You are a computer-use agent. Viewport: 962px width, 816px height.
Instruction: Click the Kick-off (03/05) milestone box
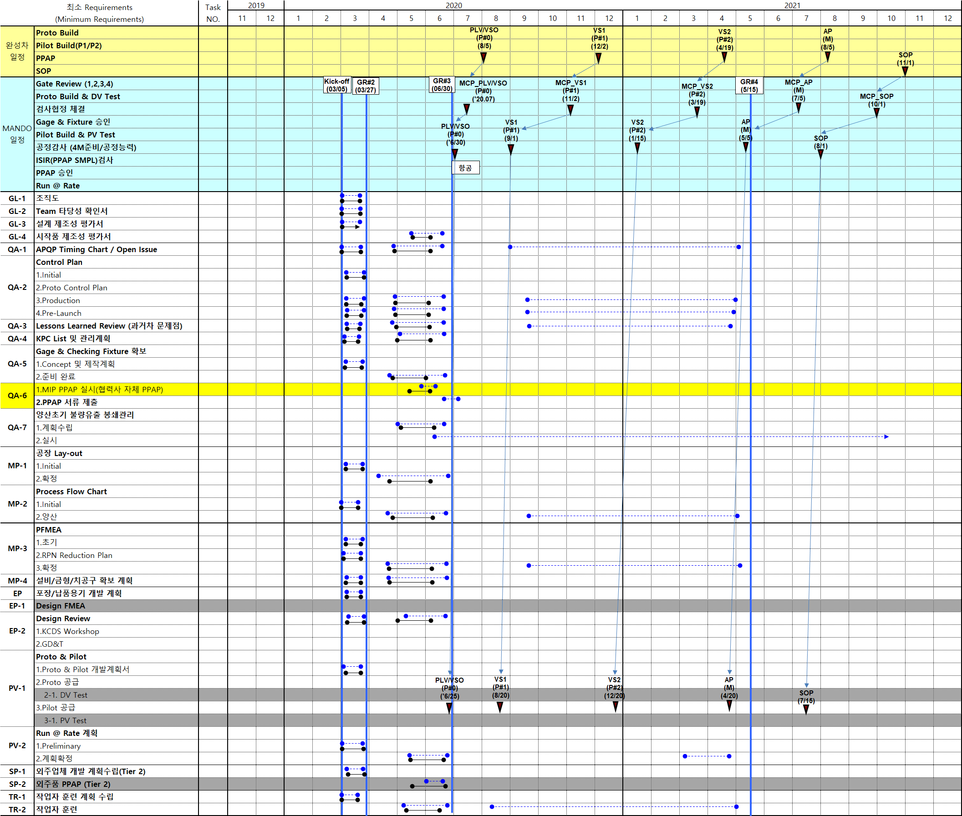coord(336,85)
